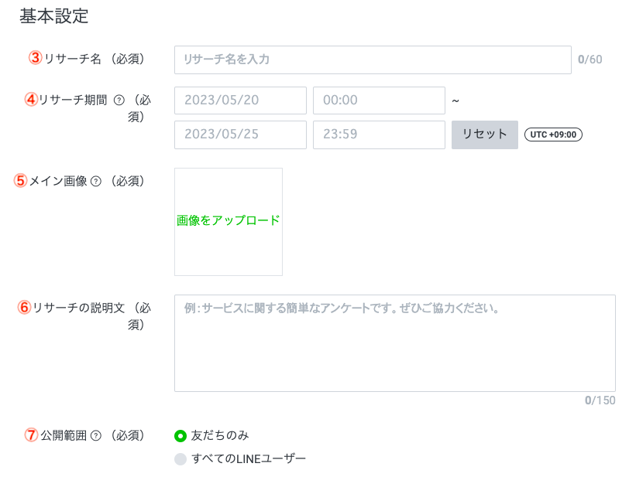This screenshot has width=629, height=477.
Task: Click the リサーチ名（必須）label
Action: coord(93,59)
